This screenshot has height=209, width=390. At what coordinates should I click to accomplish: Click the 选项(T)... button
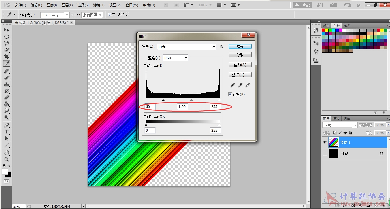tap(240, 75)
